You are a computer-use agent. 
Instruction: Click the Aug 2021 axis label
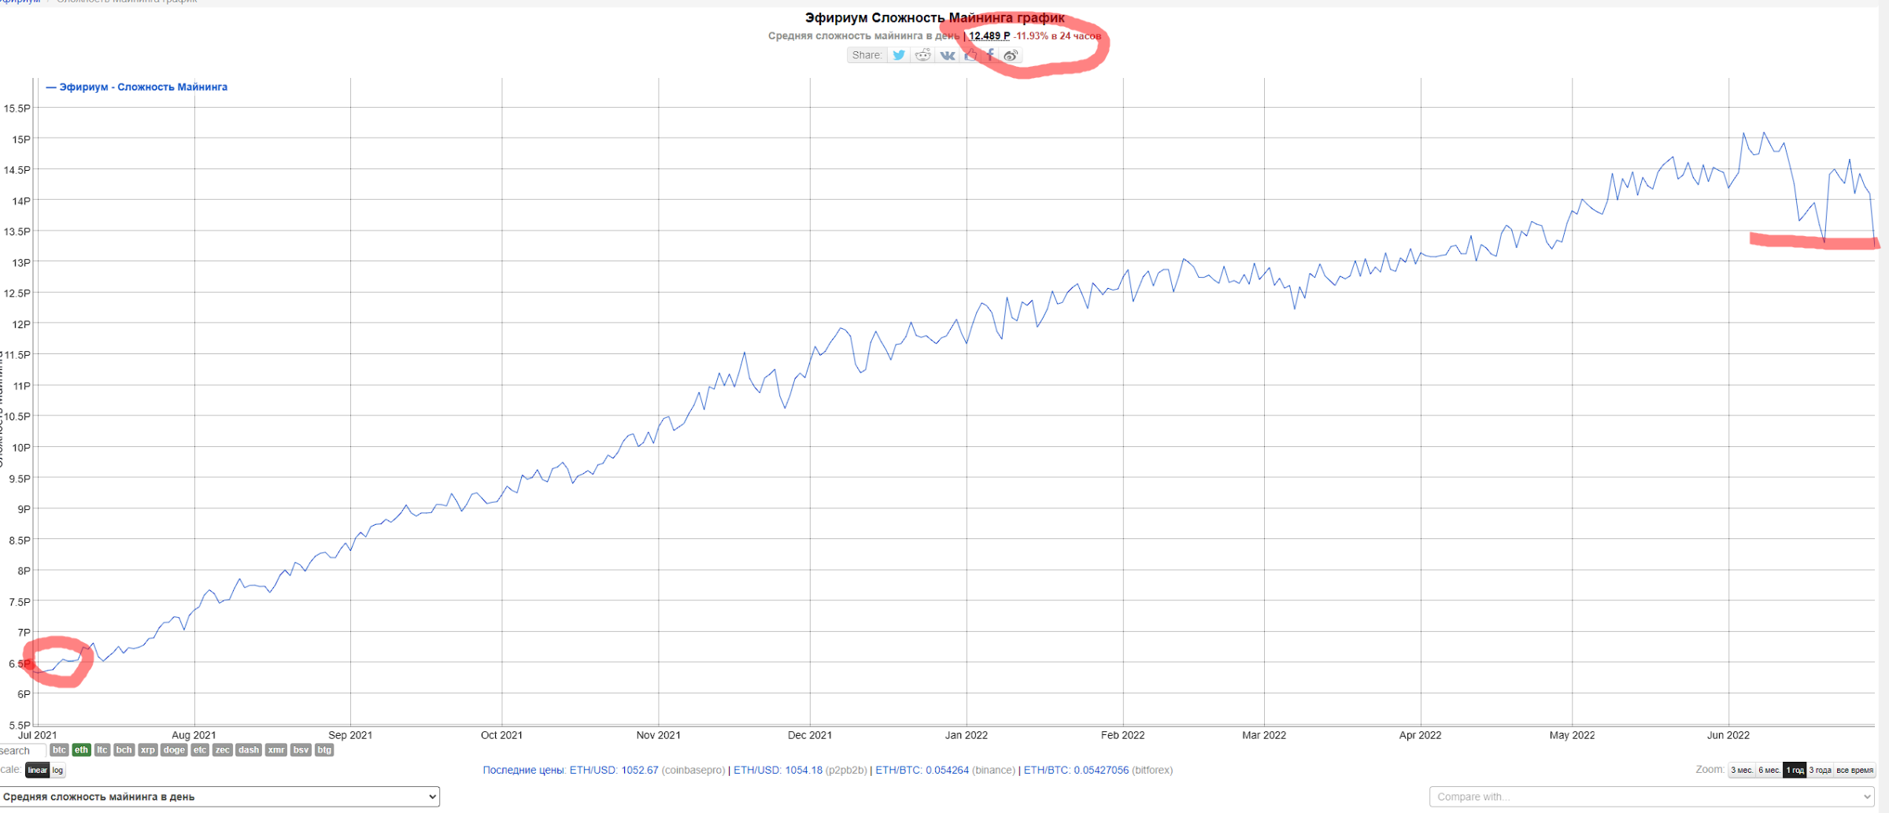tap(194, 735)
